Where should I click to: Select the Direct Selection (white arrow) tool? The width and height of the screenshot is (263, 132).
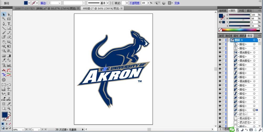point(9,14)
